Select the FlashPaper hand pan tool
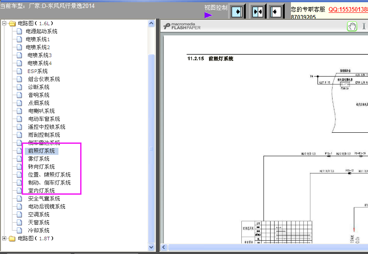This screenshot has height=254, width=368. 352,26
